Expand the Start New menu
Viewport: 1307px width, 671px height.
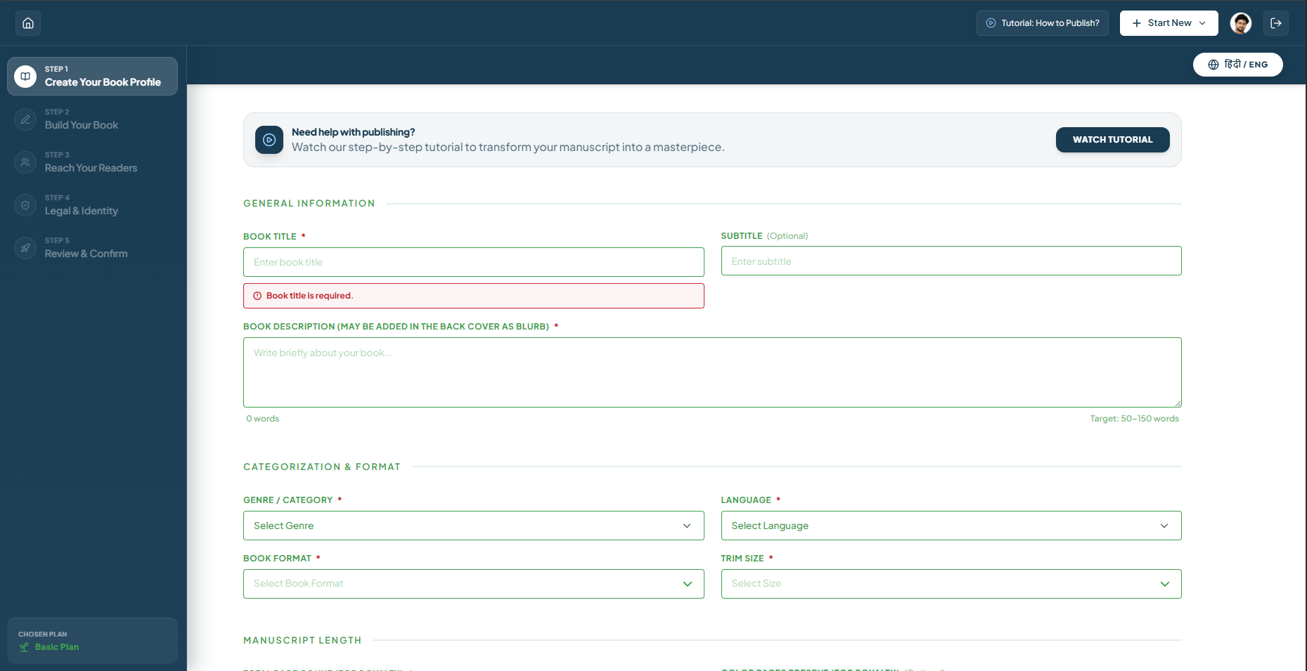tap(1168, 23)
